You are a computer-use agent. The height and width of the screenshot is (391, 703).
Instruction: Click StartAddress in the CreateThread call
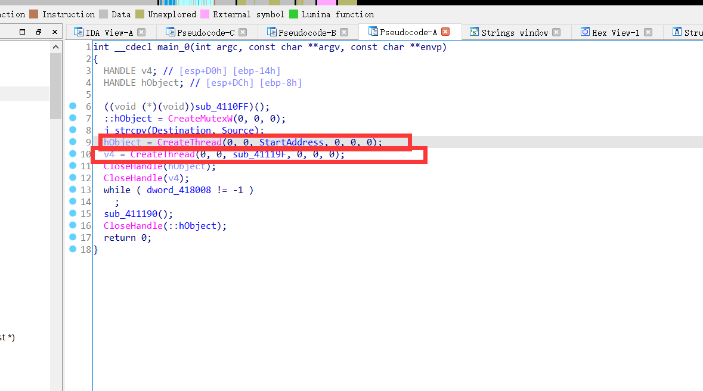click(291, 142)
